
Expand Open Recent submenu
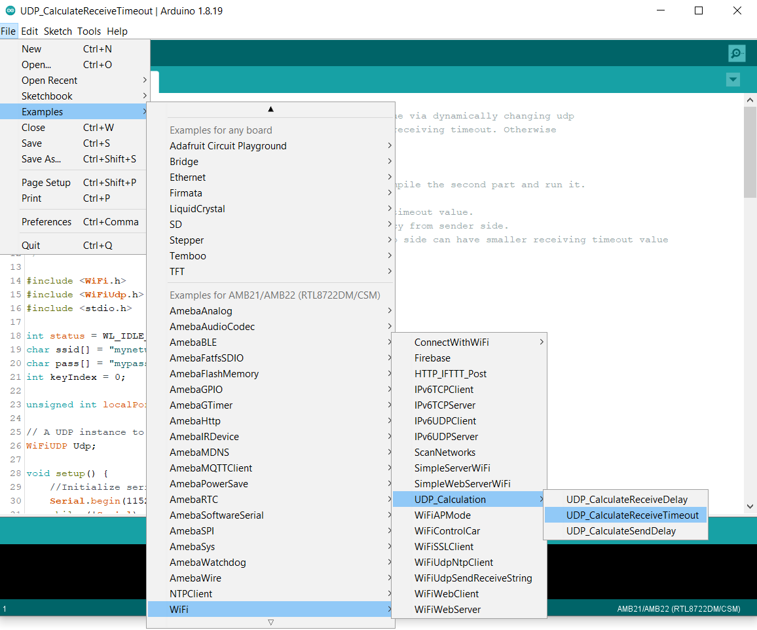point(75,81)
